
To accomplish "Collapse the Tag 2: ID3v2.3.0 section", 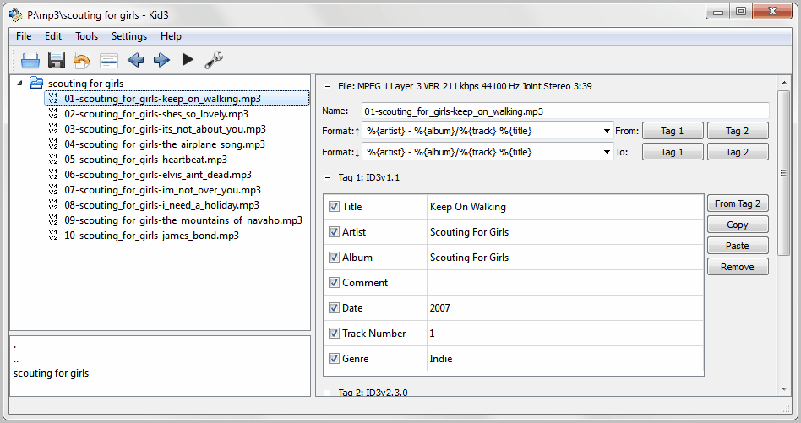I will coord(327,393).
